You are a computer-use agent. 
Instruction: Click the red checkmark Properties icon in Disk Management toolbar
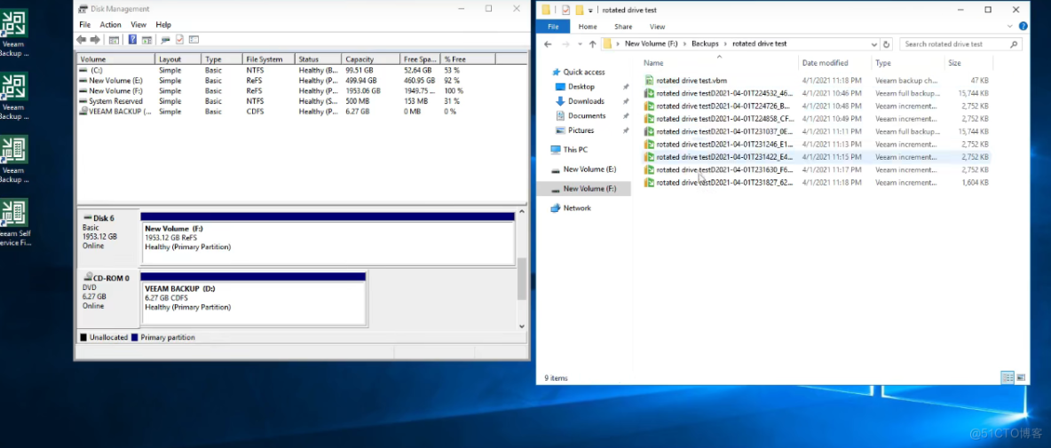pyautogui.click(x=179, y=40)
